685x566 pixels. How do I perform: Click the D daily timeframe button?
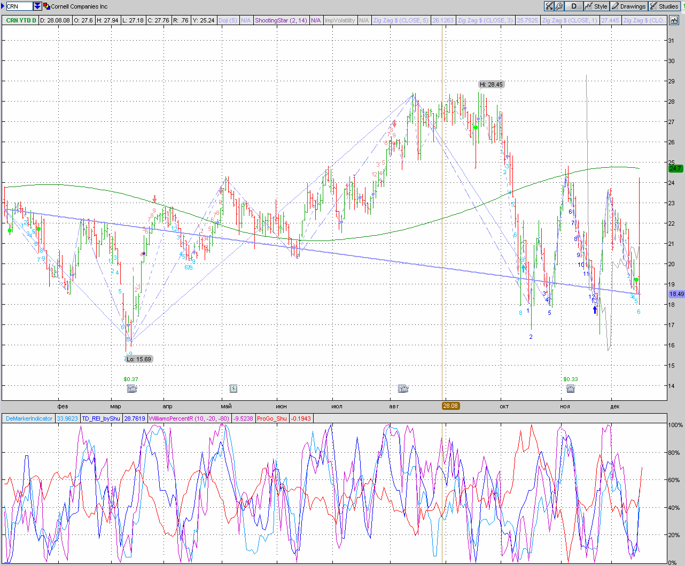[574, 6]
